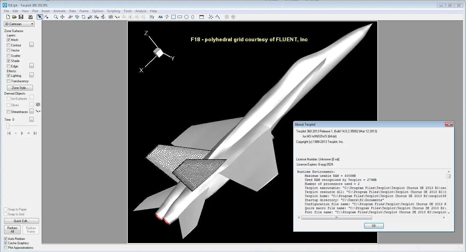
Task: Choose the Translate move tool
Action: tap(62, 17)
